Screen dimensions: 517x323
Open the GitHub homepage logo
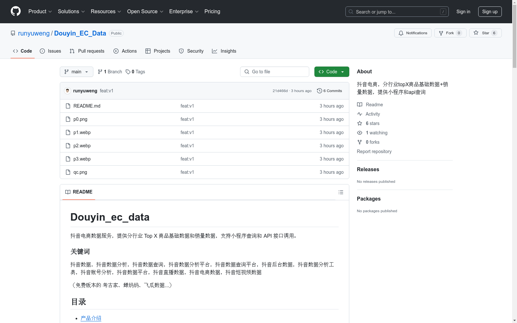pyautogui.click(x=16, y=11)
